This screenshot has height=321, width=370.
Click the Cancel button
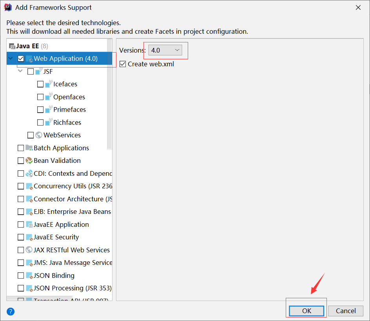(x=346, y=311)
